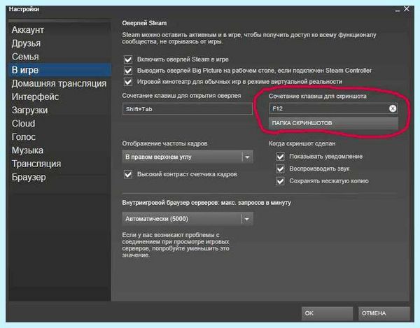The height and width of the screenshot is (328, 420).
Task: Focus the F12 screenshot hotkey field
Action: [x=333, y=108]
